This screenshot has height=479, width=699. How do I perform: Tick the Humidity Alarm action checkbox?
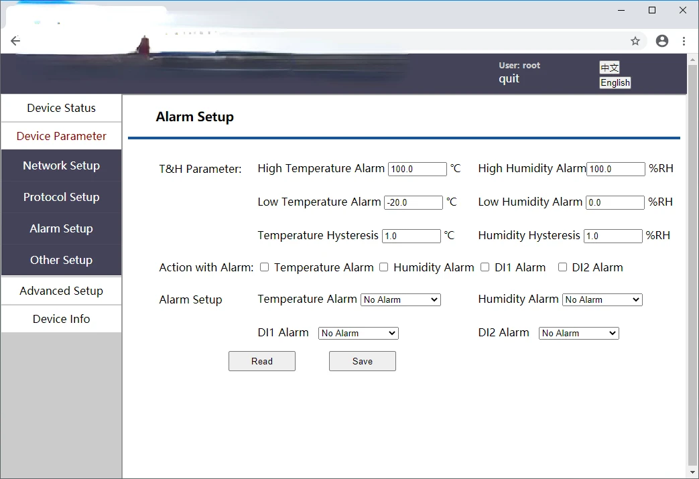[384, 267]
